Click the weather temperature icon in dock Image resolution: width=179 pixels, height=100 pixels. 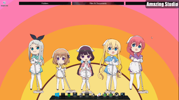pyautogui.click(x=81, y=95)
